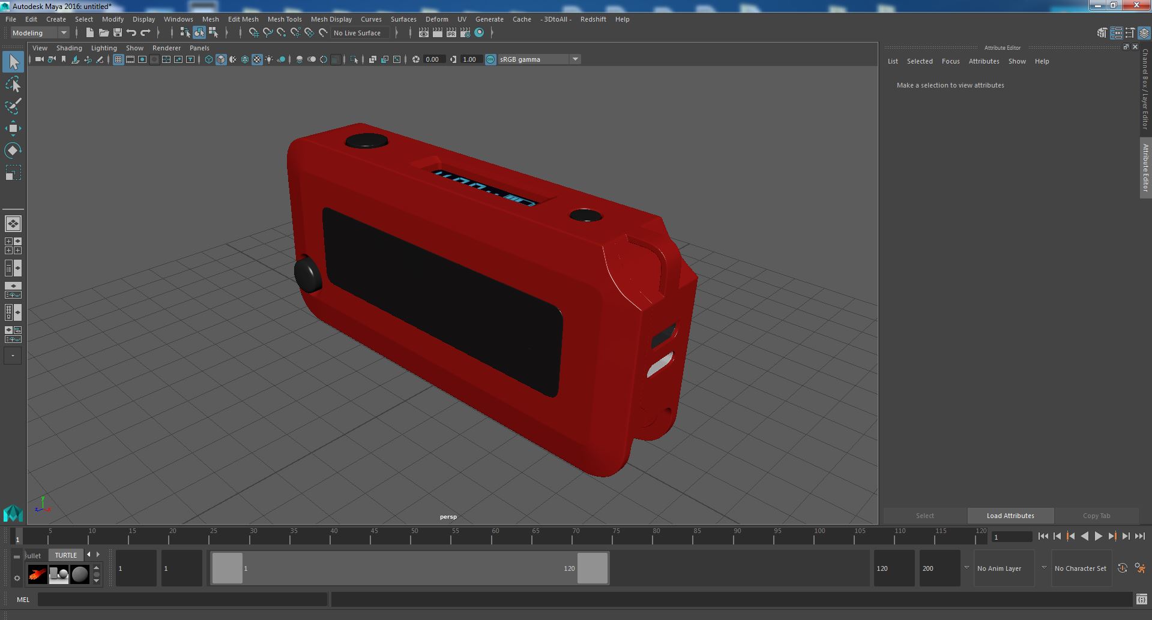Viewport: 1152px width, 620px height.
Task: Select by hierarchy mode icon
Action: (185, 33)
